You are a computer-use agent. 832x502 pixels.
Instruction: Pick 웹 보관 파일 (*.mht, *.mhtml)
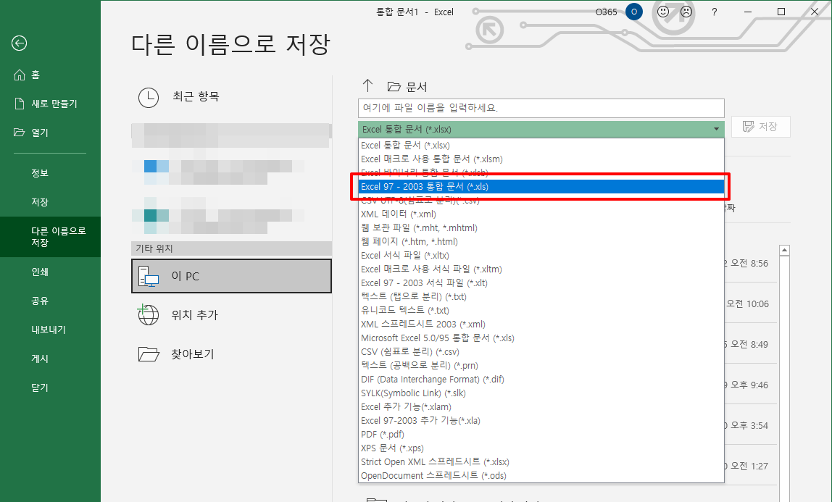coord(541,228)
